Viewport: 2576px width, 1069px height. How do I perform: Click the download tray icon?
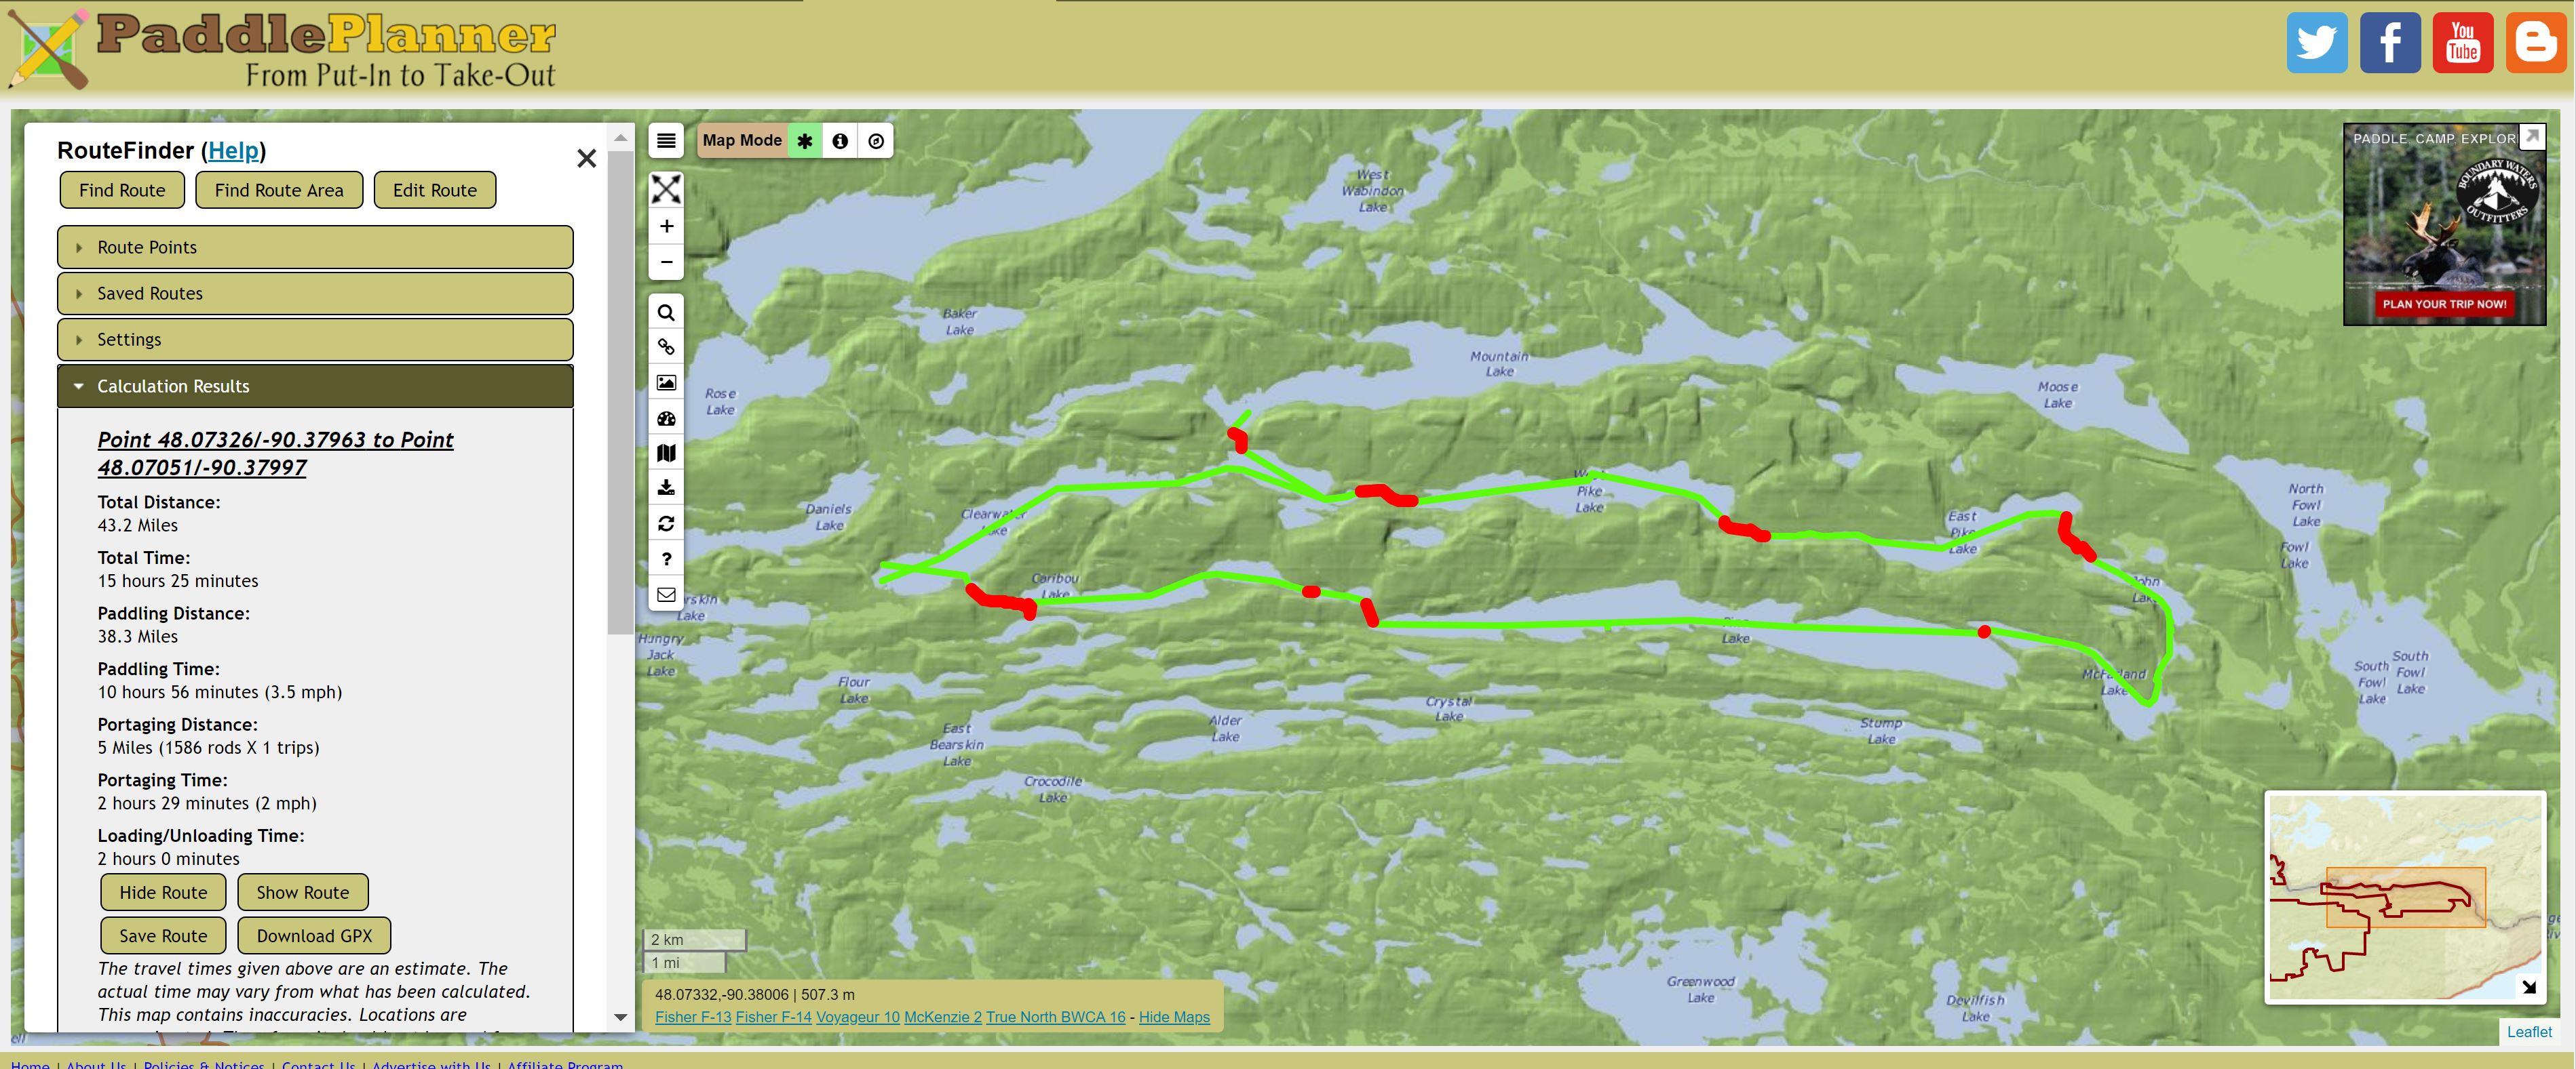coord(666,489)
